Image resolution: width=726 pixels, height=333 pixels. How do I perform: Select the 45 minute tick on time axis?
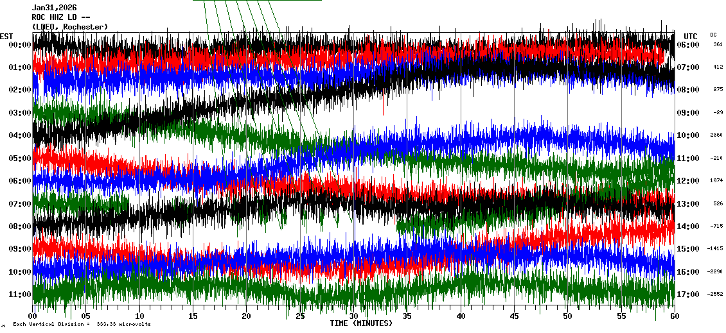coord(514,316)
